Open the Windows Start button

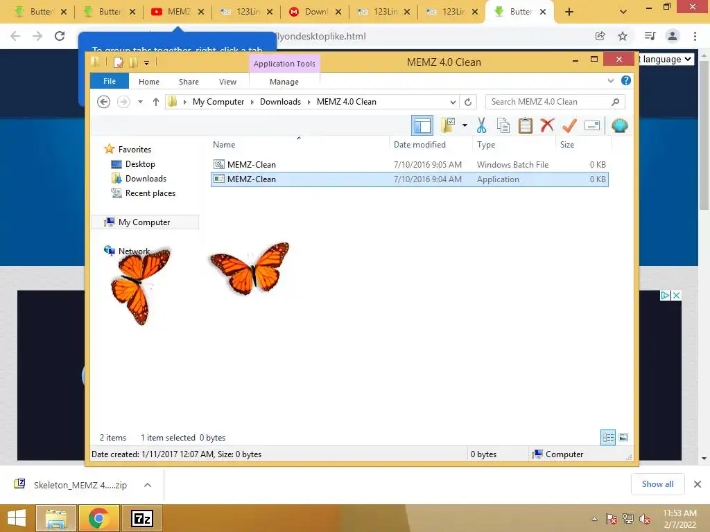[17, 518]
